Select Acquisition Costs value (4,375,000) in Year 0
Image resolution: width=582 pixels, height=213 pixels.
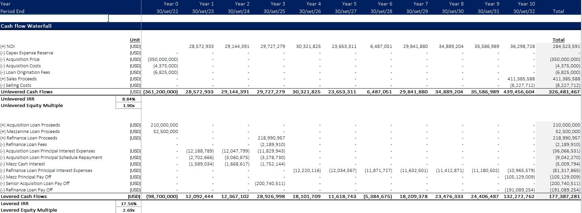[x=166, y=66]
